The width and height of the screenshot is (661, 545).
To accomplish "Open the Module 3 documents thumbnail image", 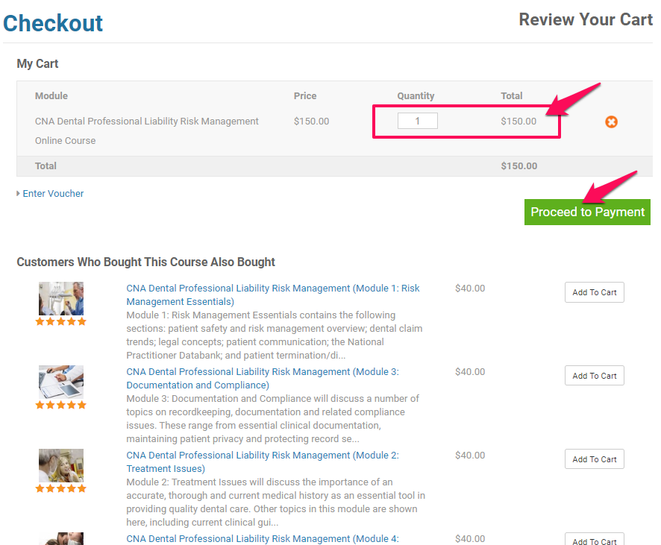I will click(x=61, y=382).
